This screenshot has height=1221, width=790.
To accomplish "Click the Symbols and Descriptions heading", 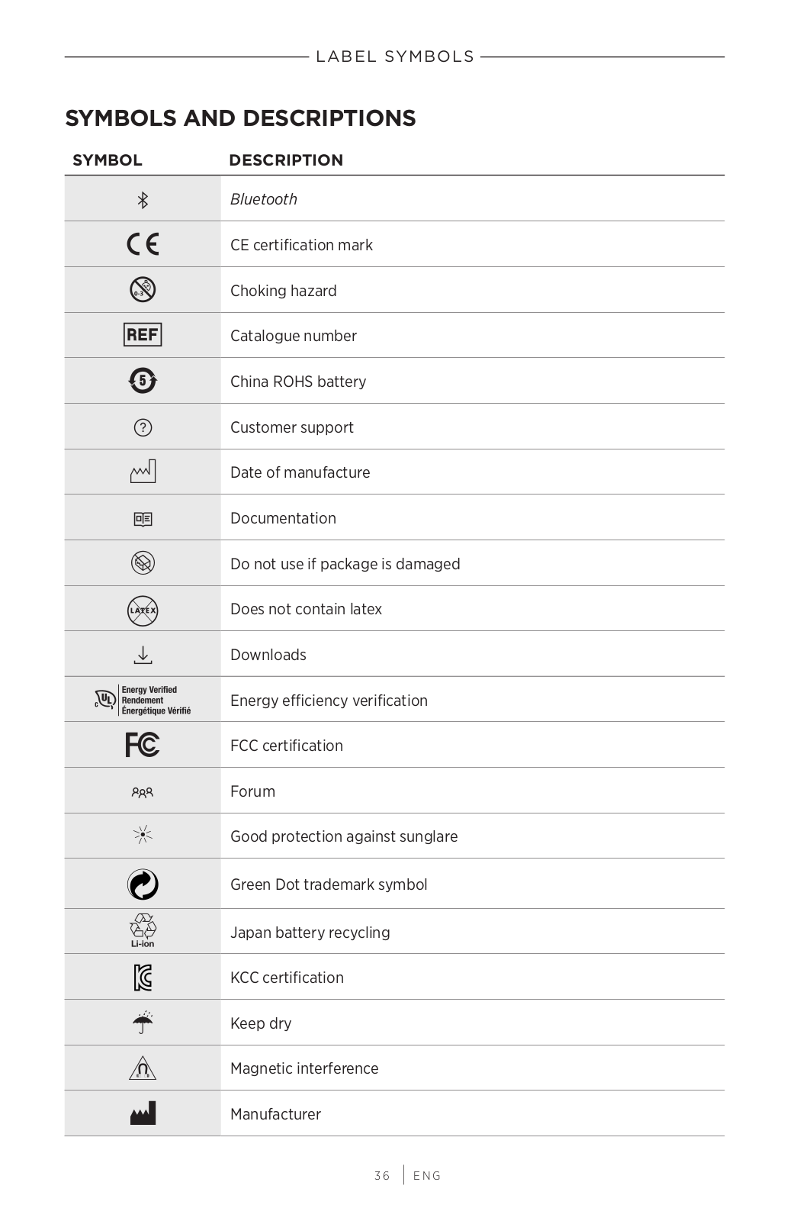I will pyautogui.click(x=240, y=118).
